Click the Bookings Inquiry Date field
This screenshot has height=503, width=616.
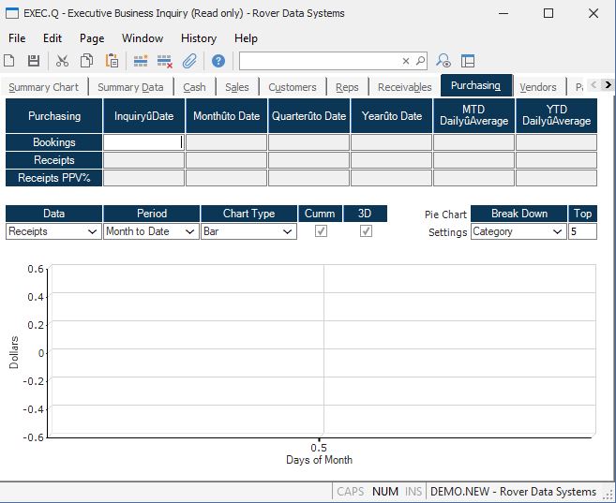[143, 142]
